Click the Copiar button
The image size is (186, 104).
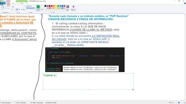tap(8, 8)
